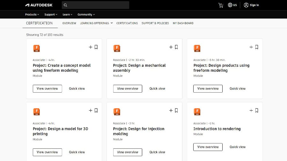Add 'Design a model for 3D printing' plus icon
Viewport: 287px width, 161px height.
[x=91, y=110]
